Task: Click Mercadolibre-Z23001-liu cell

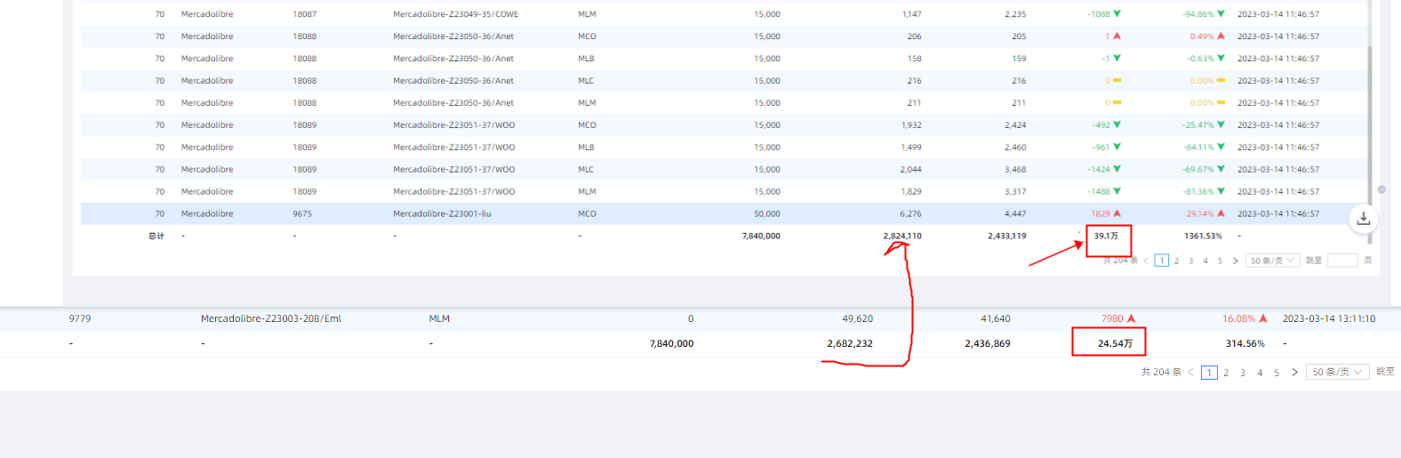Action: tap(442, 214)
